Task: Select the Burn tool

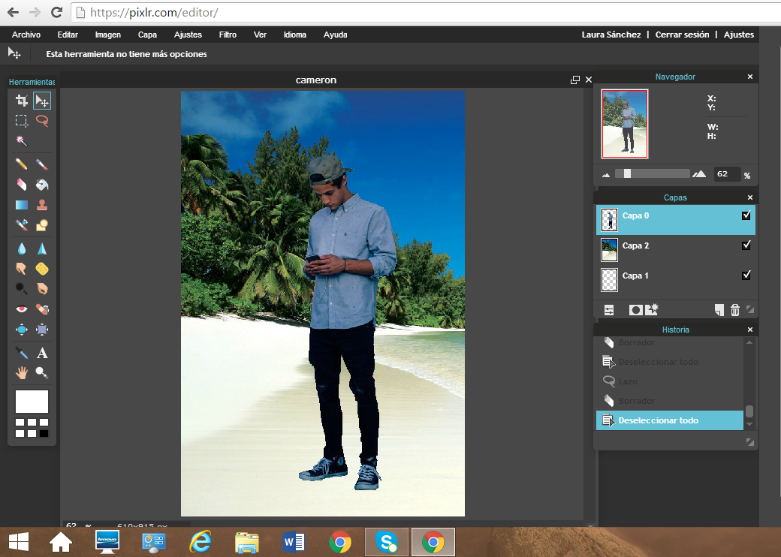Action: click(x=42, y=289)
